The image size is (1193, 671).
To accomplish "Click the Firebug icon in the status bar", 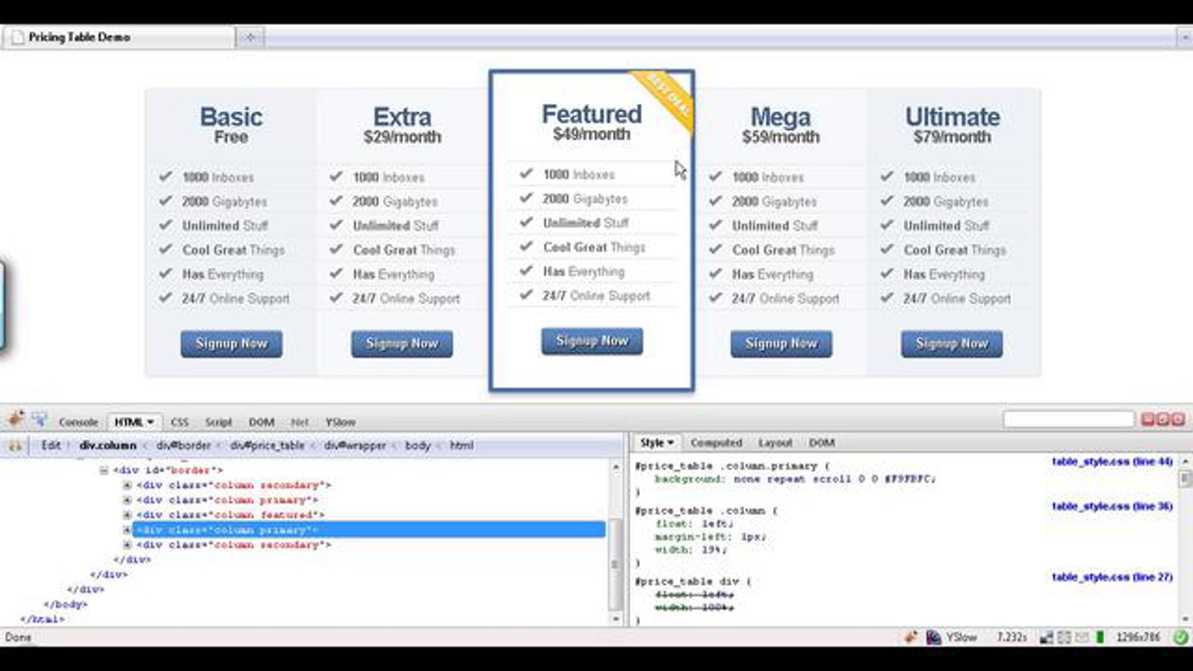I will tap(911, 637).
